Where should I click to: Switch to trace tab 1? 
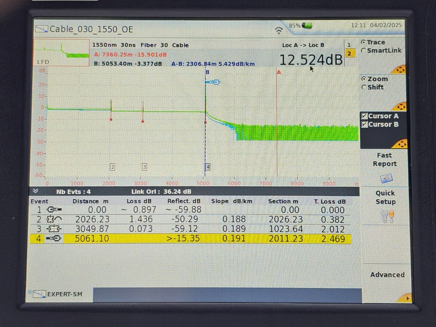(350, 44)
